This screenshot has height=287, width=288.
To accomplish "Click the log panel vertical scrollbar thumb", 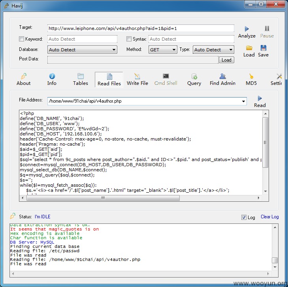I will pos(275,260).
